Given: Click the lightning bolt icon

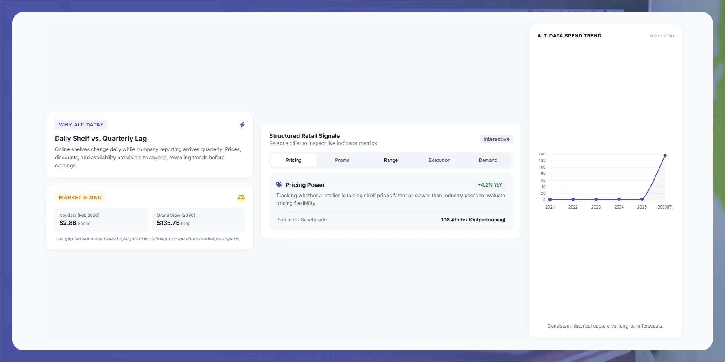Looking at the screenshot, I should [242, 125].
